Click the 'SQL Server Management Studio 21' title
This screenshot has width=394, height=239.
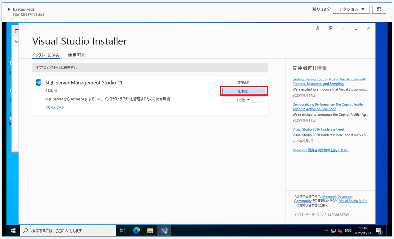[84, 82]
